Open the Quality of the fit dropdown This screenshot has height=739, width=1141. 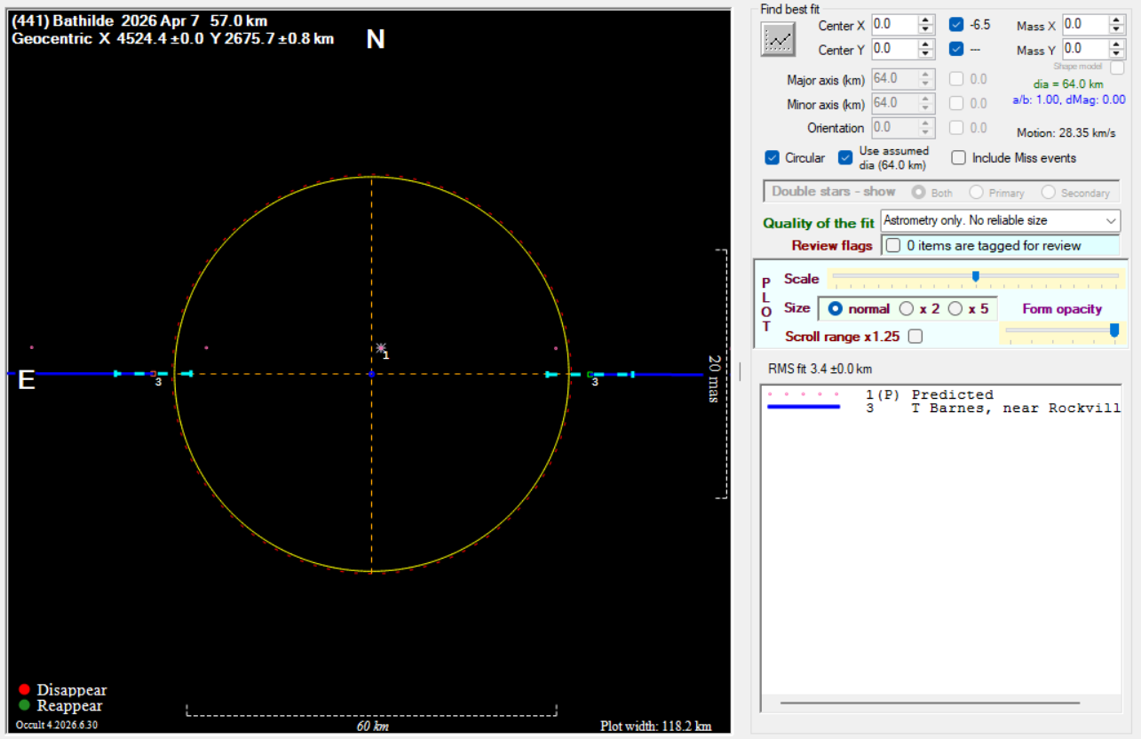tap(1001, 220)
